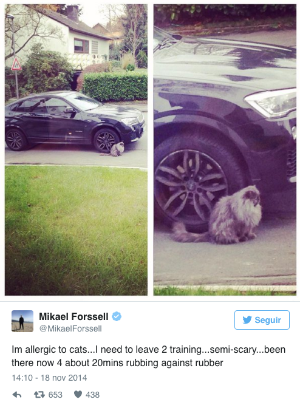
Task: Open the left photo of parked car
Action: coord(76,149)
